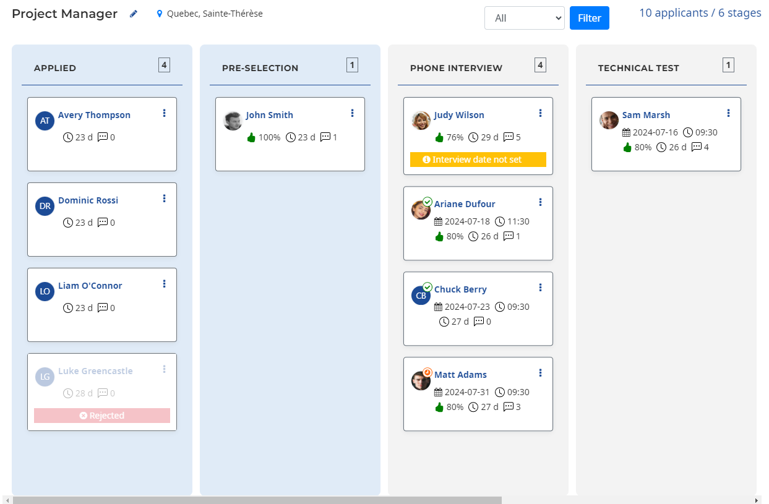Click the horizontal scrollbar thumb

point(257,500)
